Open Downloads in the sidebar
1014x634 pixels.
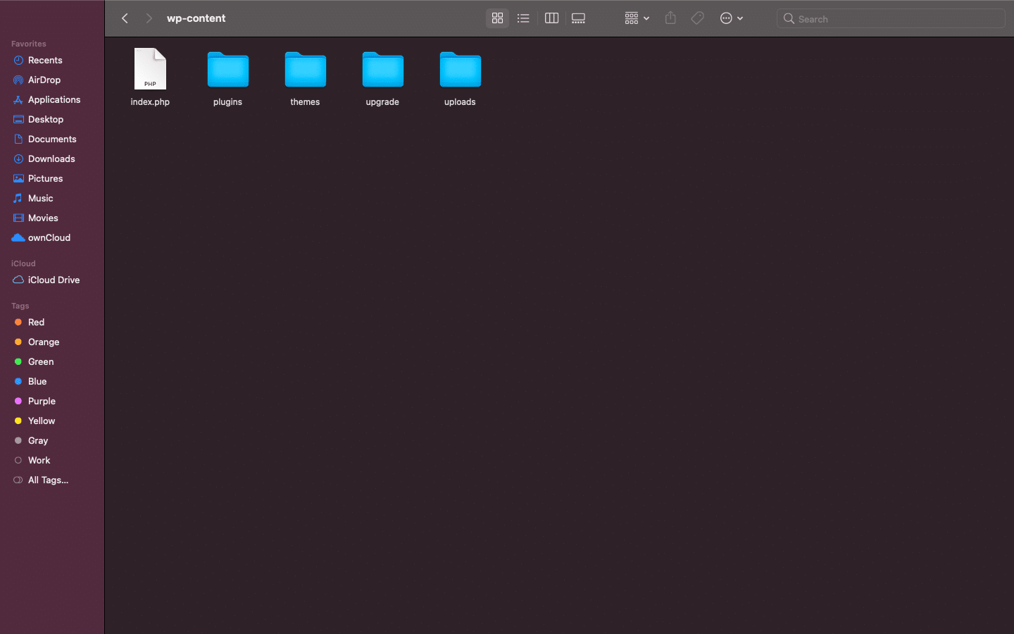52,159
